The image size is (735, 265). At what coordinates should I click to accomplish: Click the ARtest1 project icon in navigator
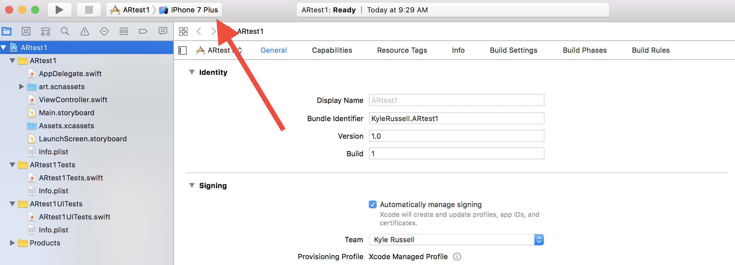14,48
